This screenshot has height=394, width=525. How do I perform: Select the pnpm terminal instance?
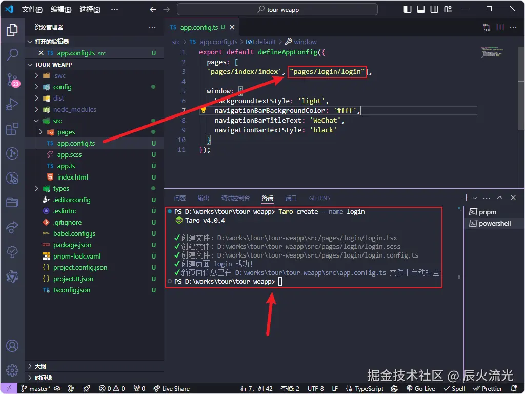(x=494, y=212)
